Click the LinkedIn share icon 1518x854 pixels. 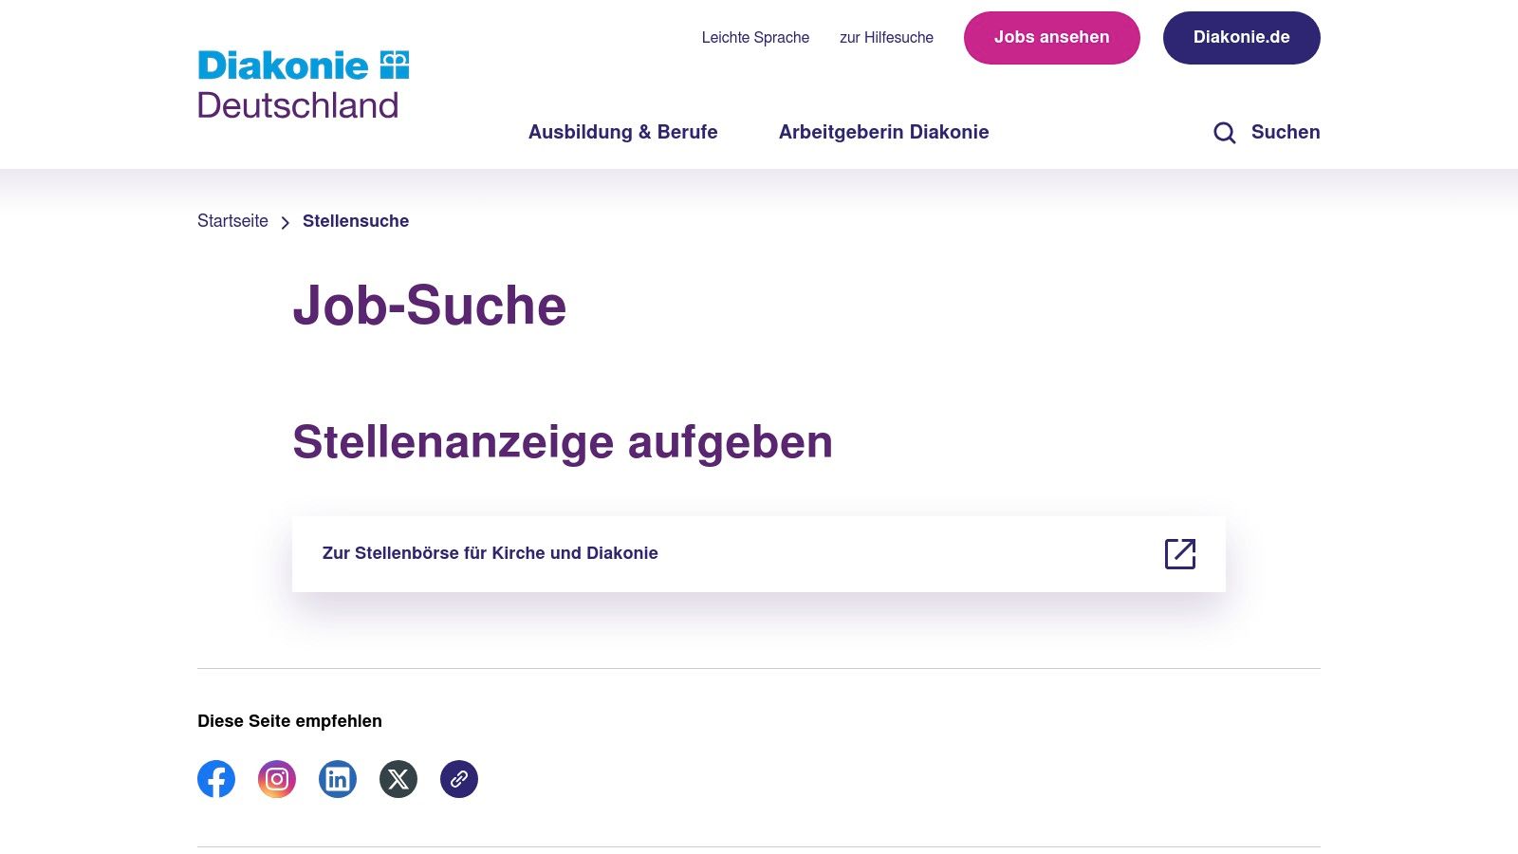pyautogui.click(x=338, y=779)
